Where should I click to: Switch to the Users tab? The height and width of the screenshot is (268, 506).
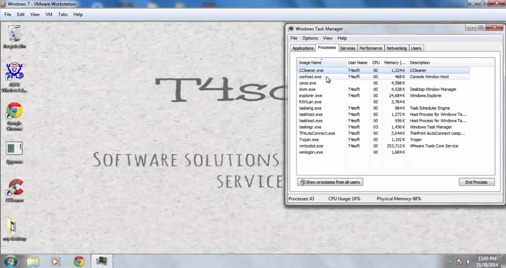416,48
